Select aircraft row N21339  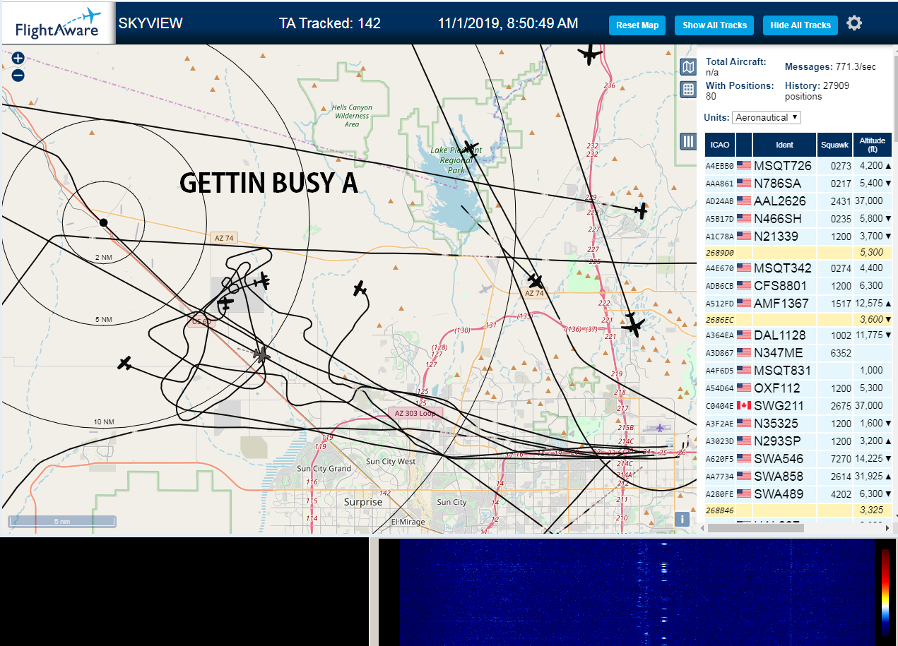798,237
